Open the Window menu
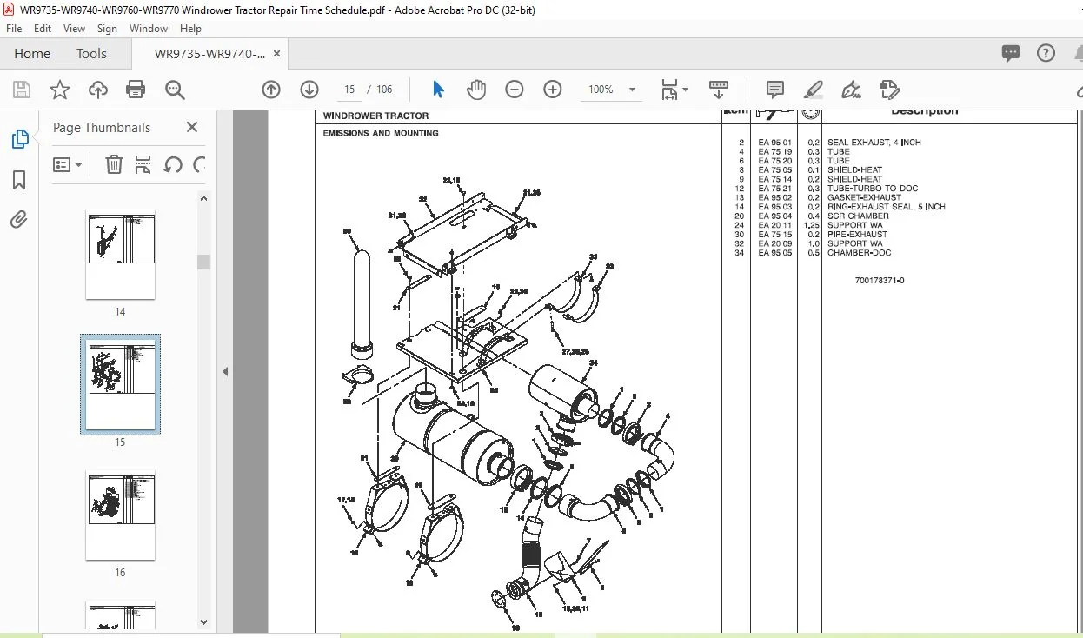 coord(149,29)
